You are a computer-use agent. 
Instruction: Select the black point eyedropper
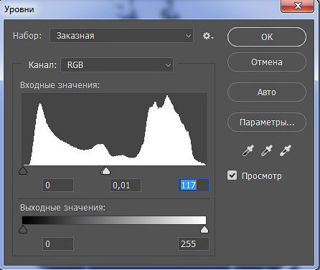(x=248, y=150)
